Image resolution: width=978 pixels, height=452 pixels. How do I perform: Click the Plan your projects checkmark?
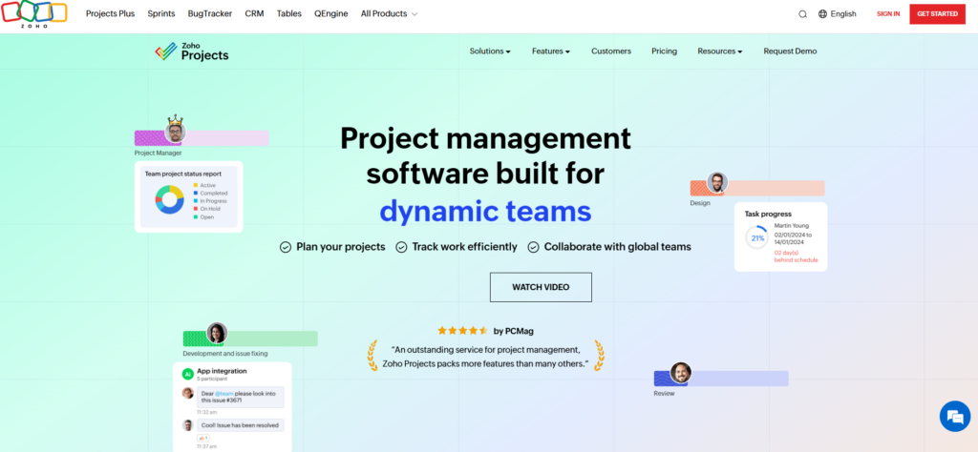click(285, 247)
